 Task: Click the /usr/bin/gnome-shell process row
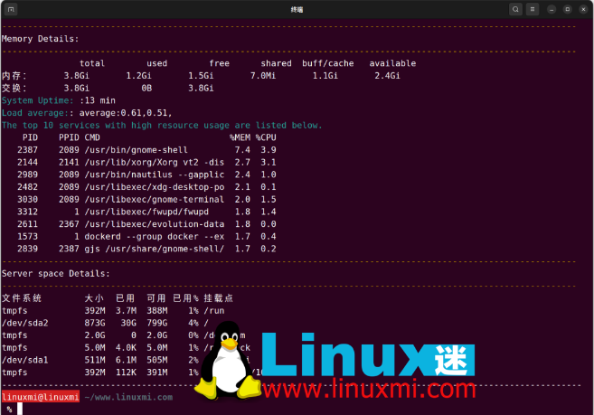pos(146,150)
